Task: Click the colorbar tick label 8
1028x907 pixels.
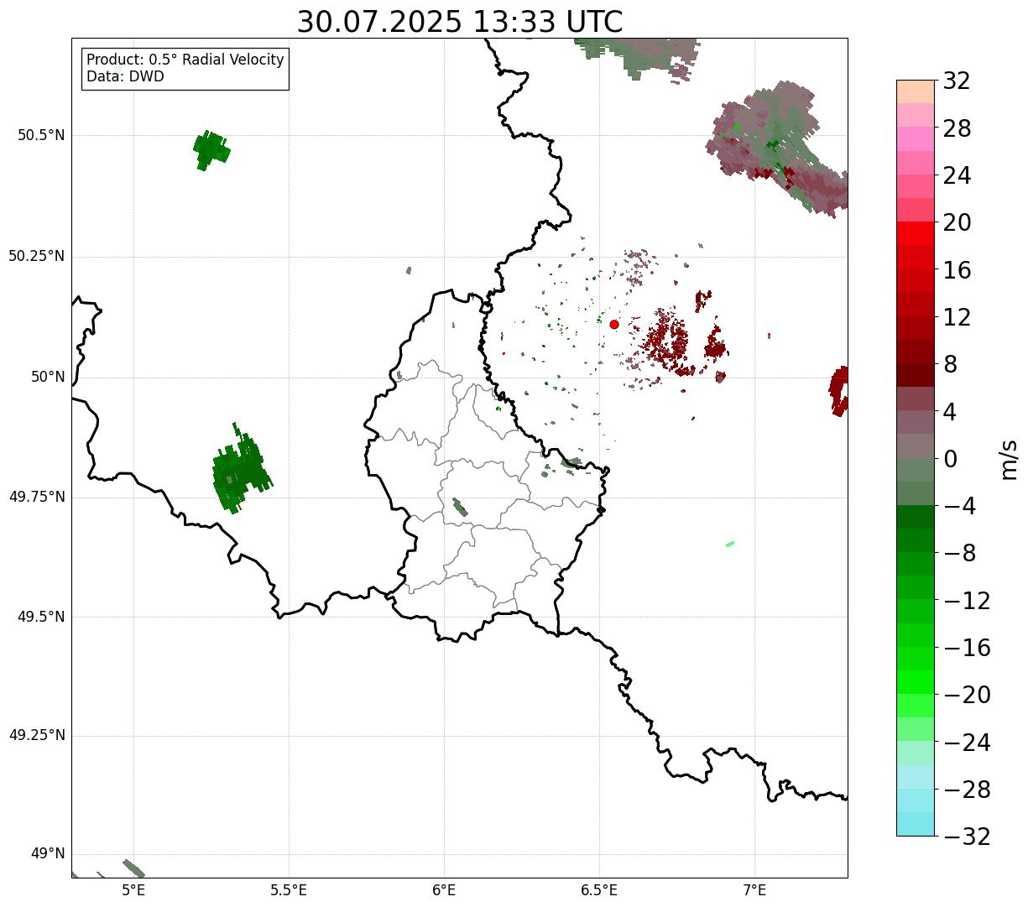Action: pos(950,365)
